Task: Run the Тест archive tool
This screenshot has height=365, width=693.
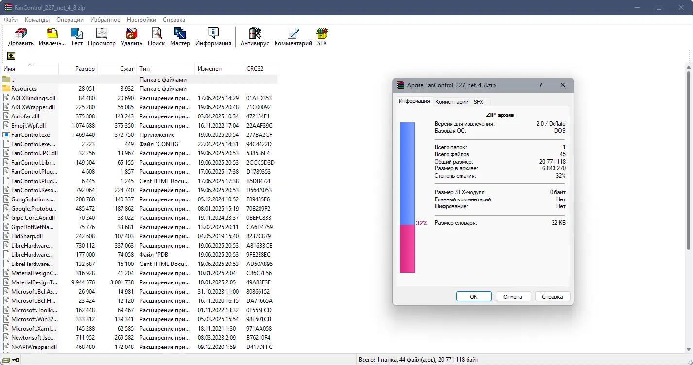Action: [77, 37]
